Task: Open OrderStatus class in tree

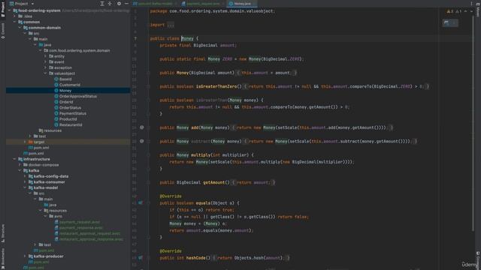Action: click(70, 108)
